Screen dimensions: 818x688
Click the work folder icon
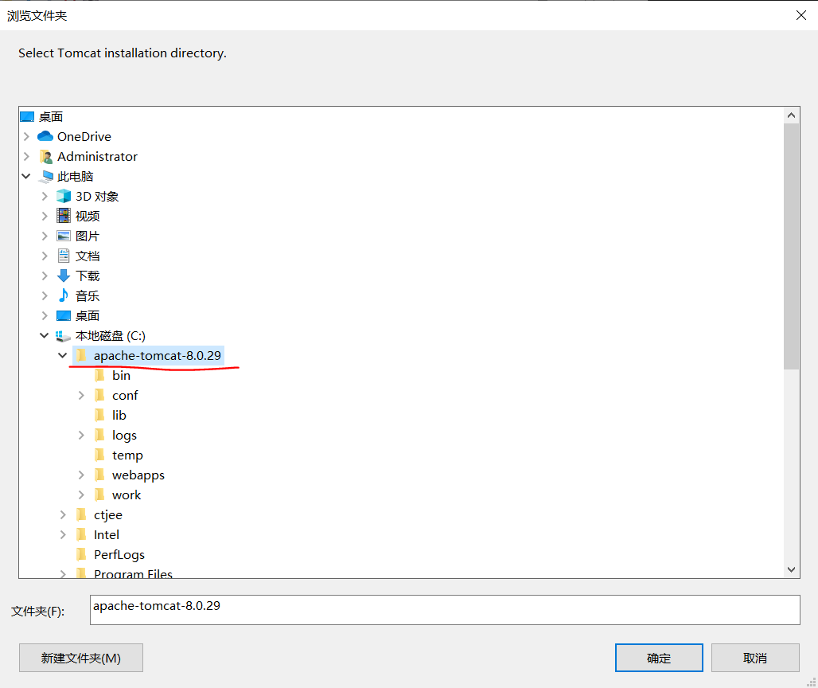click(99, 494)
